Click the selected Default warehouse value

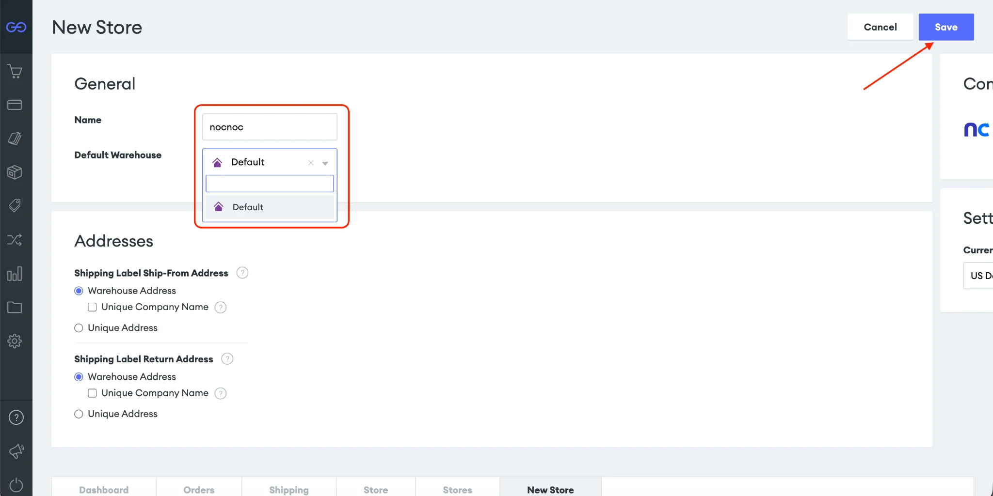point(247,162)
